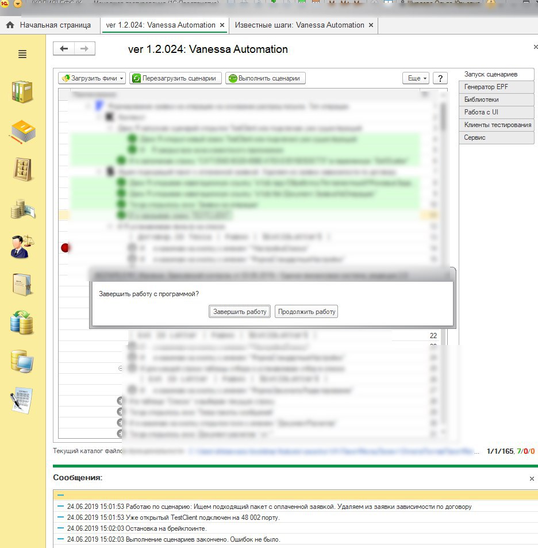Viewport: 538px width, 548px height.
Task: Select the Сервис side tab
Action: coord(496,137)
